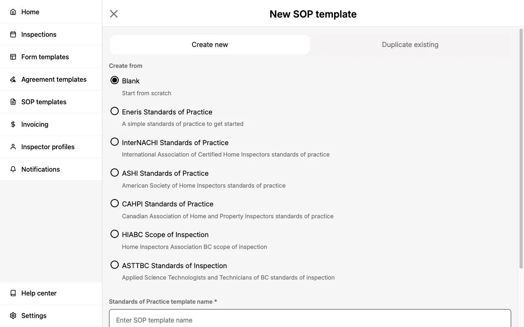Open the Home sidebar icon

[x=13, y=12]
